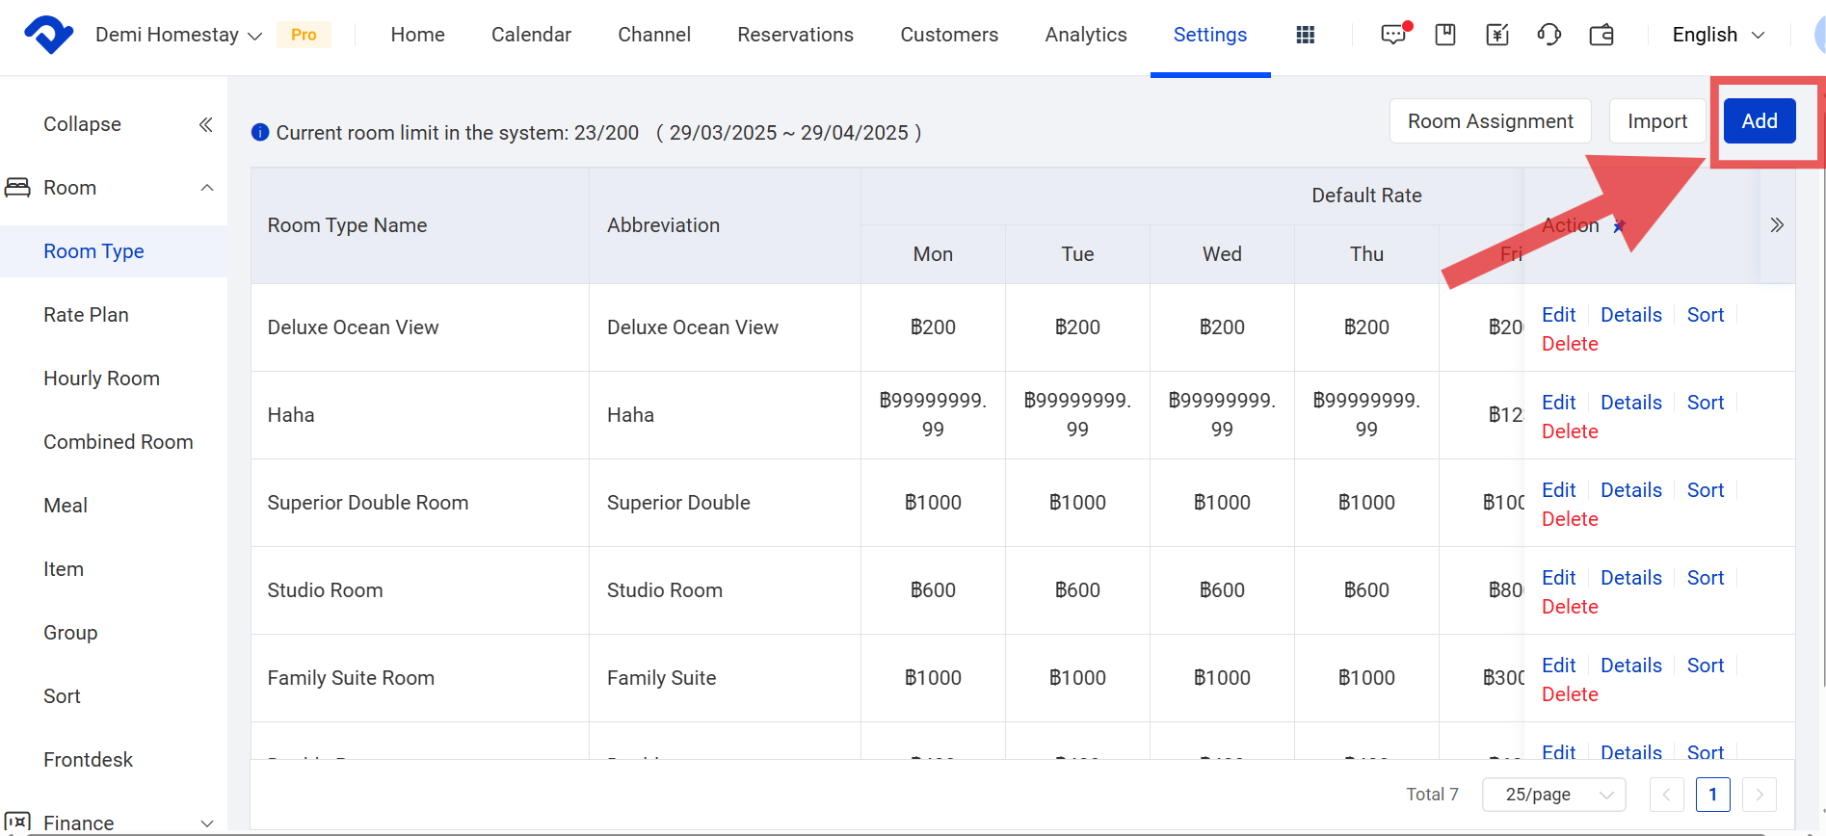The image size is (1826, 836).
Task: Expand table columns with double-arrow
Action: coord(1777,225)
